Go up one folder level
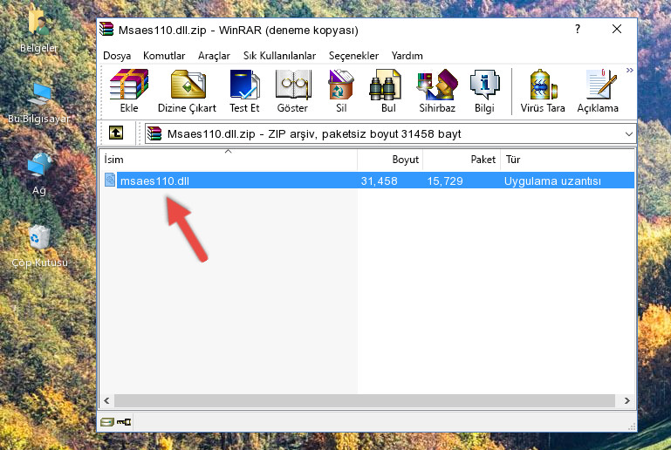The image size is (671, 450). pyautogui.click(x=116, y=133)
